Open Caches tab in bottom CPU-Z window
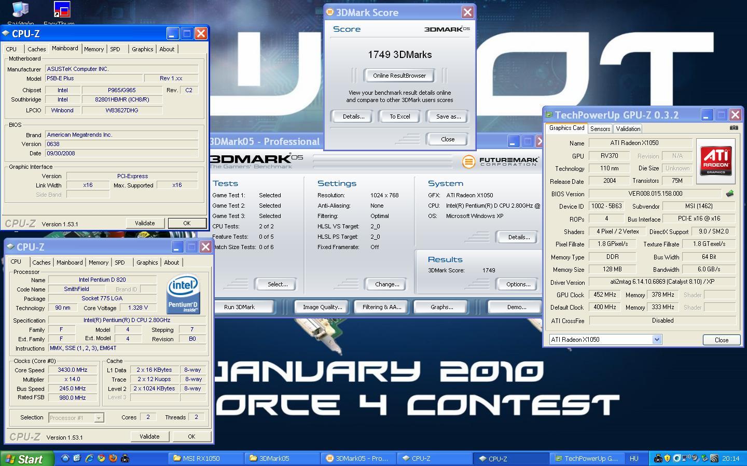This screenshot has height=466, width=747. pyautogui.click(x=41, y=263)
